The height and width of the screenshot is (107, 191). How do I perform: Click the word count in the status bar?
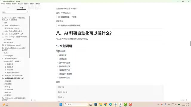184,100
